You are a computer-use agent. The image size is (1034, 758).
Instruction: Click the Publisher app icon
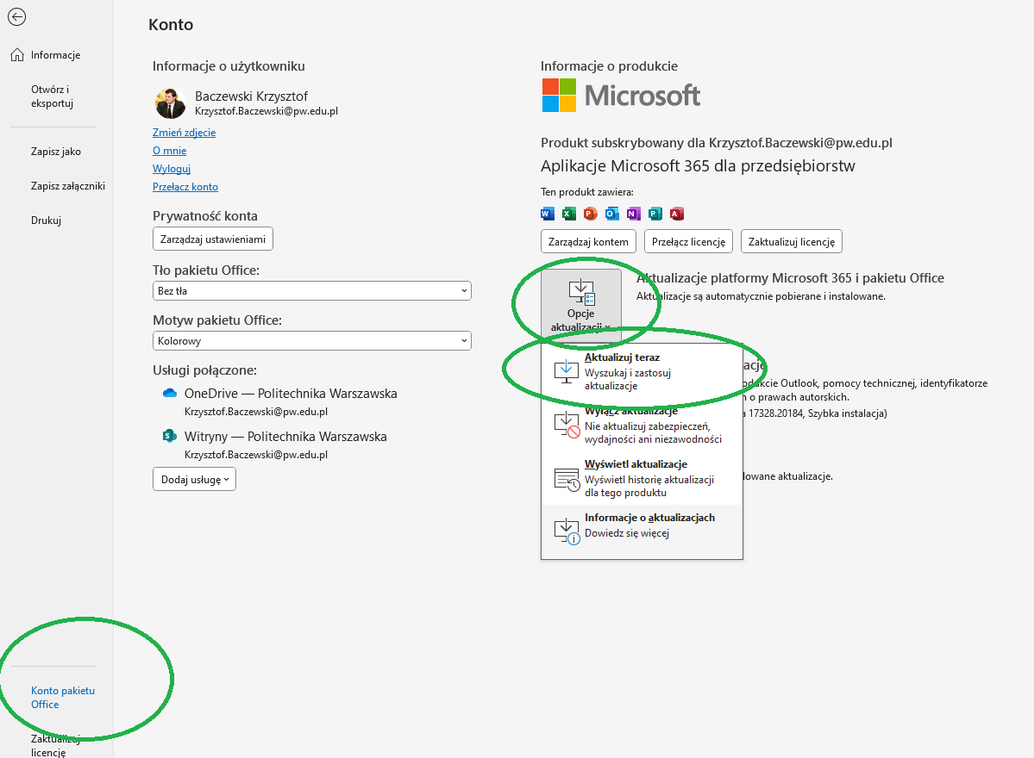point(655,214)
